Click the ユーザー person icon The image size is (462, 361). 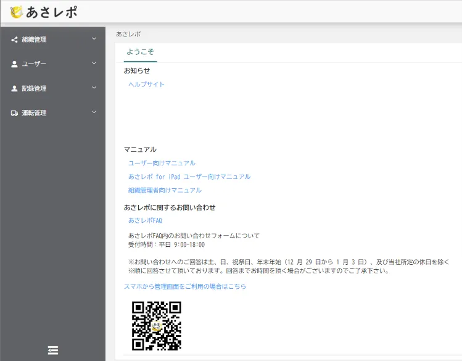[14, 64]
